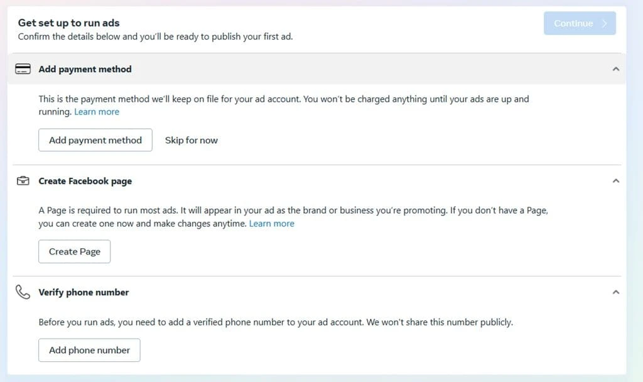Collapse the Add payment method section chevron

pos(615,69)
